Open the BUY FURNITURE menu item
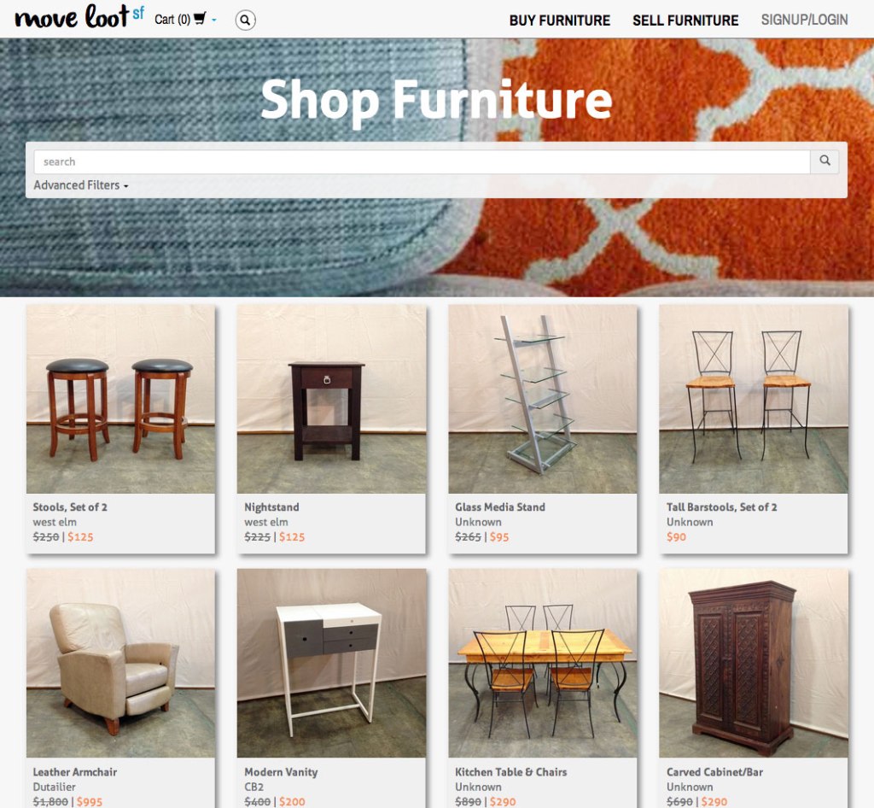Screen dimensions: 874x808 click(560, 20)
